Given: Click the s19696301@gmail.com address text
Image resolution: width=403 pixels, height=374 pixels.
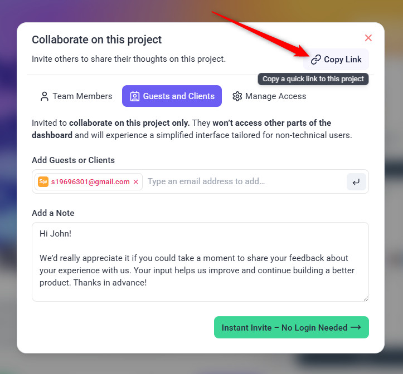Looking at the screenshot, I should pos(90,182).
